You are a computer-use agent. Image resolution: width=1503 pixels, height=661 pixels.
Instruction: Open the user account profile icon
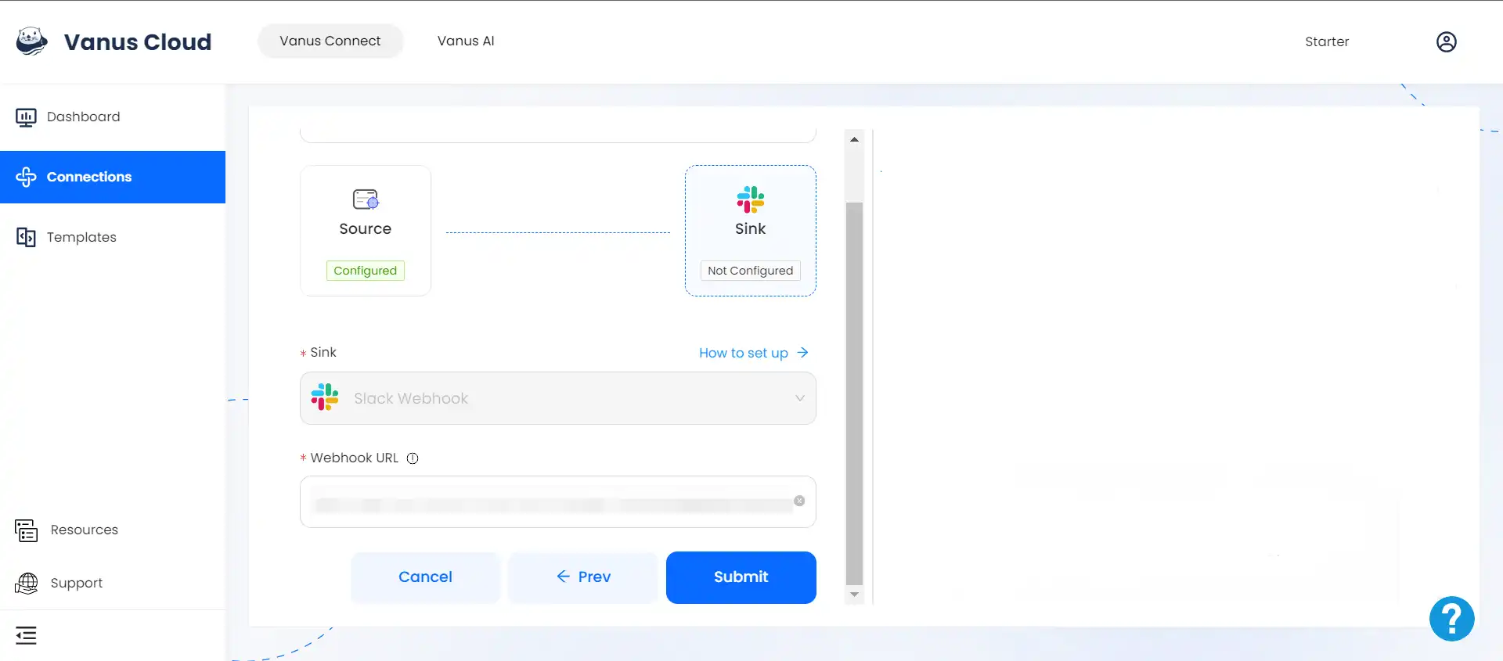(x=1447, y=41)
